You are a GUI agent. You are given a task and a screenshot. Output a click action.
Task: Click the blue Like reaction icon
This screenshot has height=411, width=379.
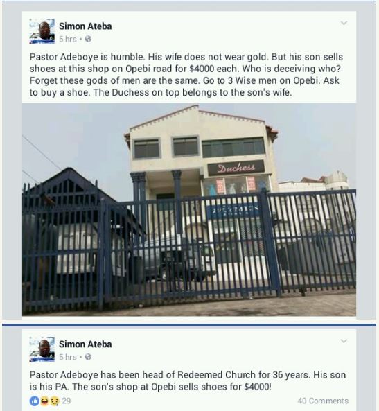click(x=35, y=401)
